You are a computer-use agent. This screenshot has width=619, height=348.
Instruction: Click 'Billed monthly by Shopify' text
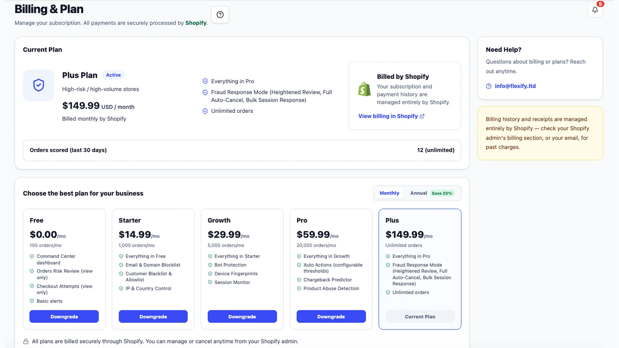pos(94,119)
